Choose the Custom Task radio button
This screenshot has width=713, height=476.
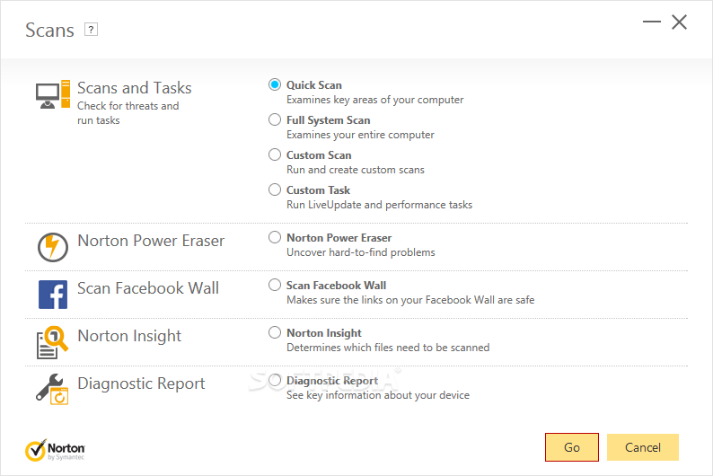pyautogui.click(x=275, y=190)
